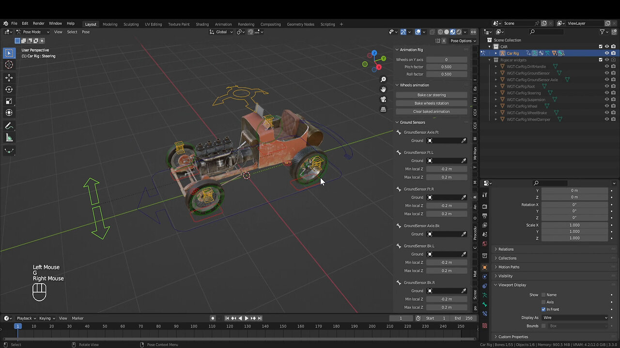The height and width of the screenshot is (348, 620).
Task: Hide the Car Rig in the Outliner
Action: [606, 53]
